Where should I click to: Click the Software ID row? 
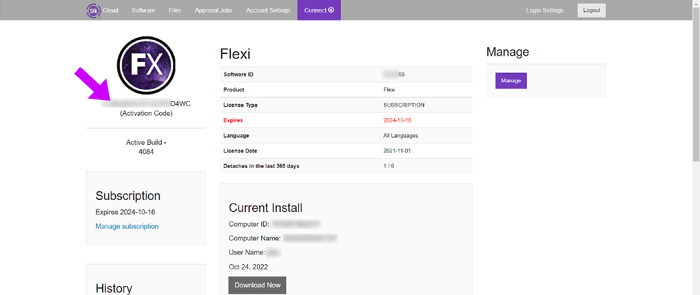346,75
